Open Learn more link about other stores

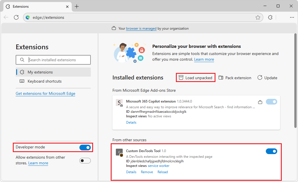pyautogui.click(x=38, y=163)
